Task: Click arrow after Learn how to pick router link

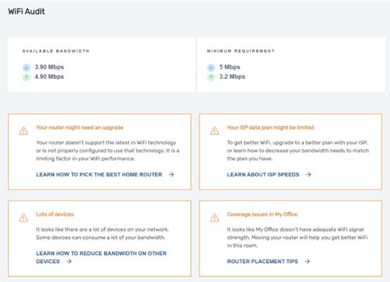Action: [171, 174]
